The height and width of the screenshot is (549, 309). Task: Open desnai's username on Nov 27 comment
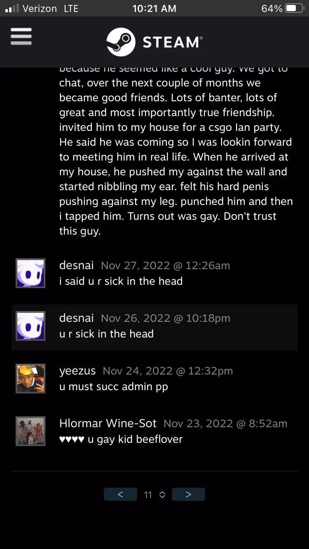(77, 265)
